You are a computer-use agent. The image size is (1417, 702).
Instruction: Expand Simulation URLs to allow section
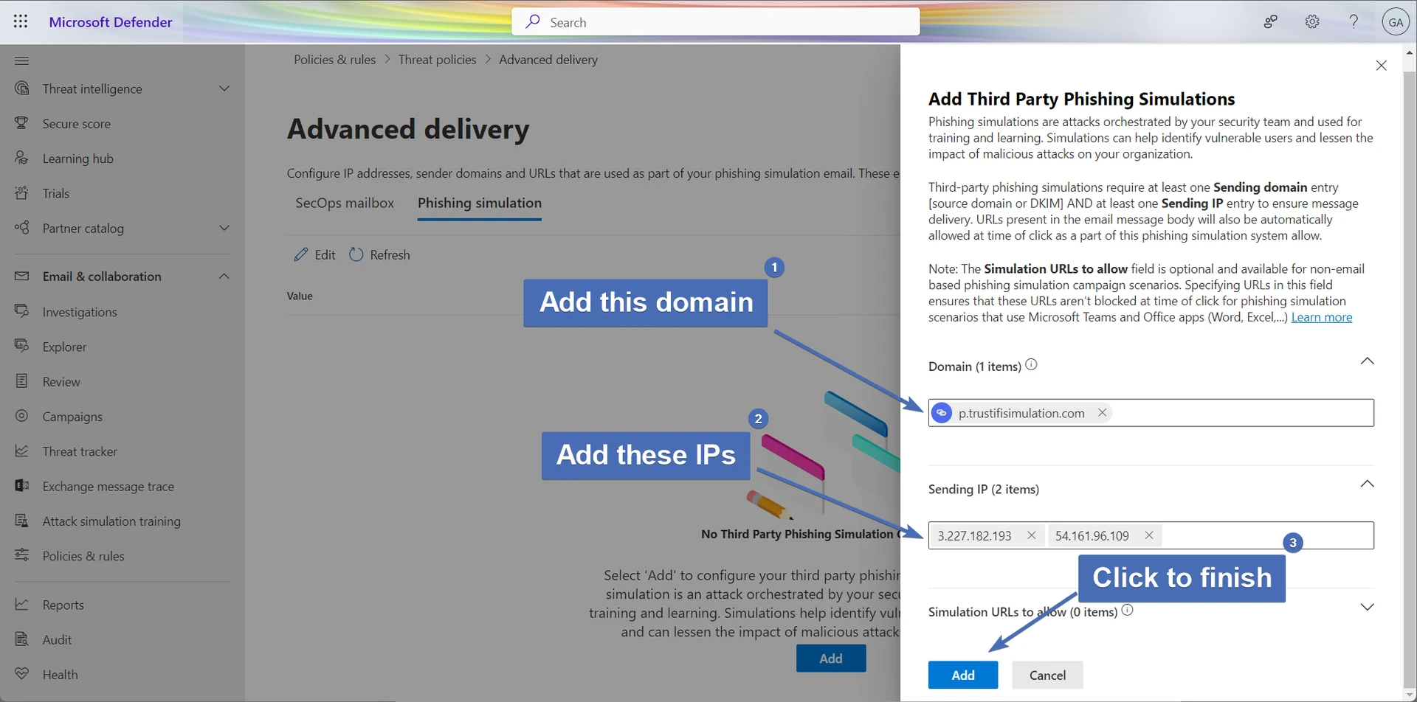1367,607
